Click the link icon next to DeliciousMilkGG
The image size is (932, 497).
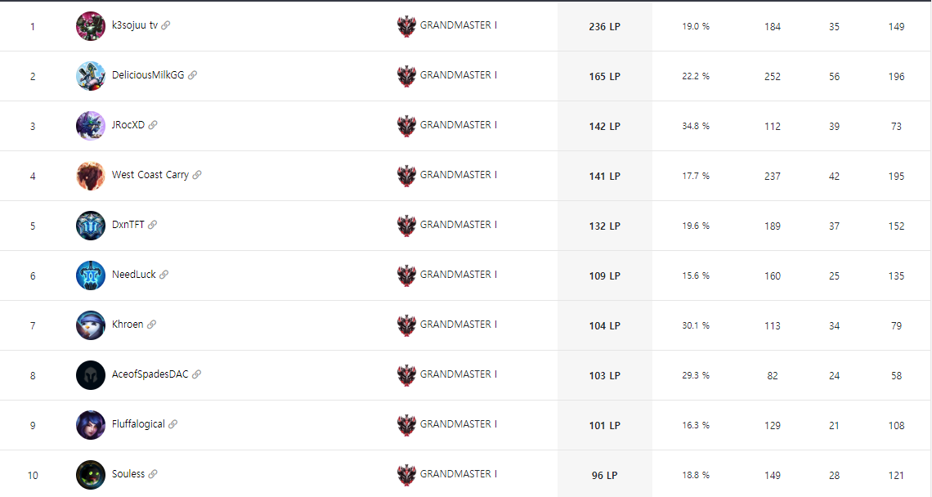[x=193, y=75]
